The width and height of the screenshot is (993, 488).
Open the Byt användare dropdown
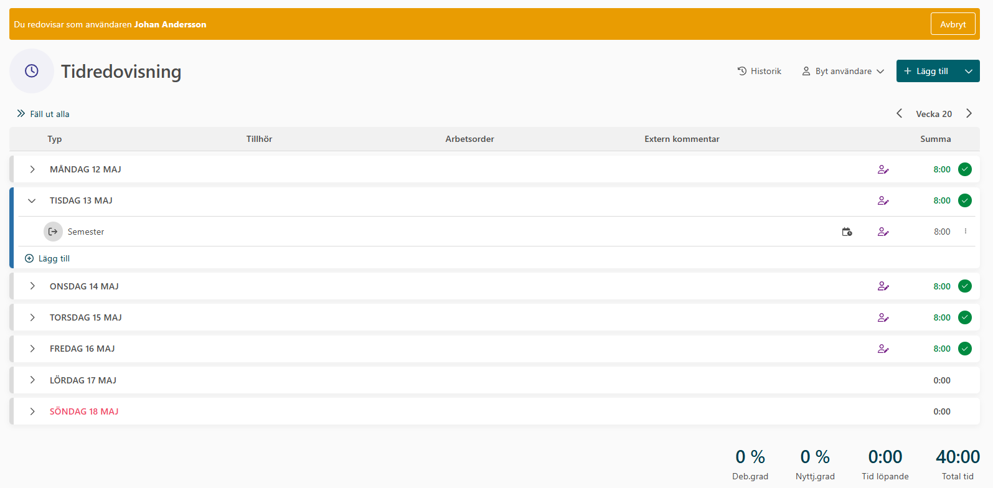[x=843, y=71]
